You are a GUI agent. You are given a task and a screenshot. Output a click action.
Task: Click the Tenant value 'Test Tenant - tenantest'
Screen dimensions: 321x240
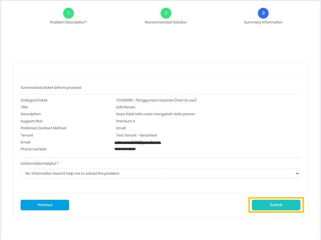pyautogui.click(x=136, y=135)
